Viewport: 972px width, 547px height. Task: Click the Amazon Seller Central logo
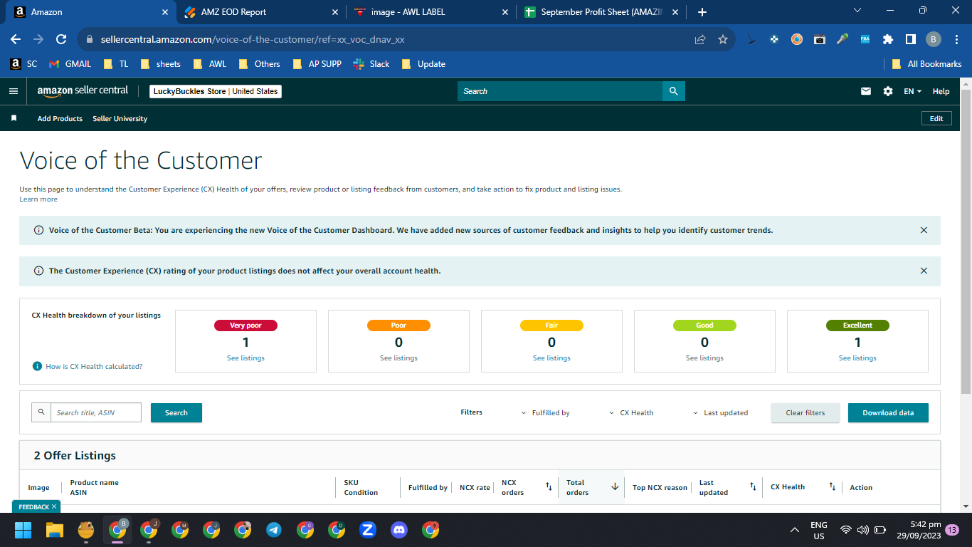pos(83,91)
